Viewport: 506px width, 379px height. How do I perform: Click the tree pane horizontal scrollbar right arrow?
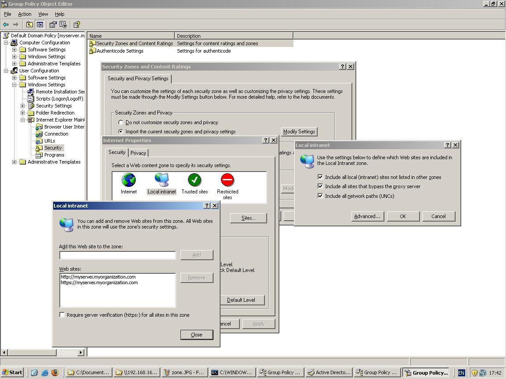coord(81,352)
